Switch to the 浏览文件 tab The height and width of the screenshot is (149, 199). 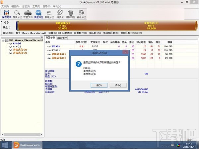[x=62, y=38]
